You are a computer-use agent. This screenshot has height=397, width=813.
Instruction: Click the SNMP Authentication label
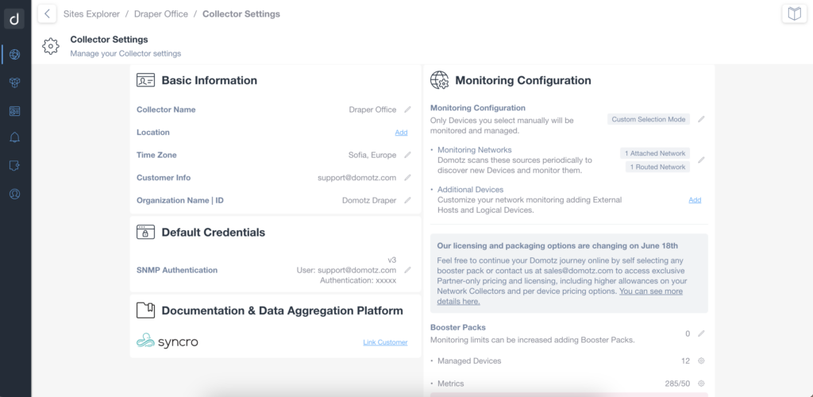coord(177,270)
